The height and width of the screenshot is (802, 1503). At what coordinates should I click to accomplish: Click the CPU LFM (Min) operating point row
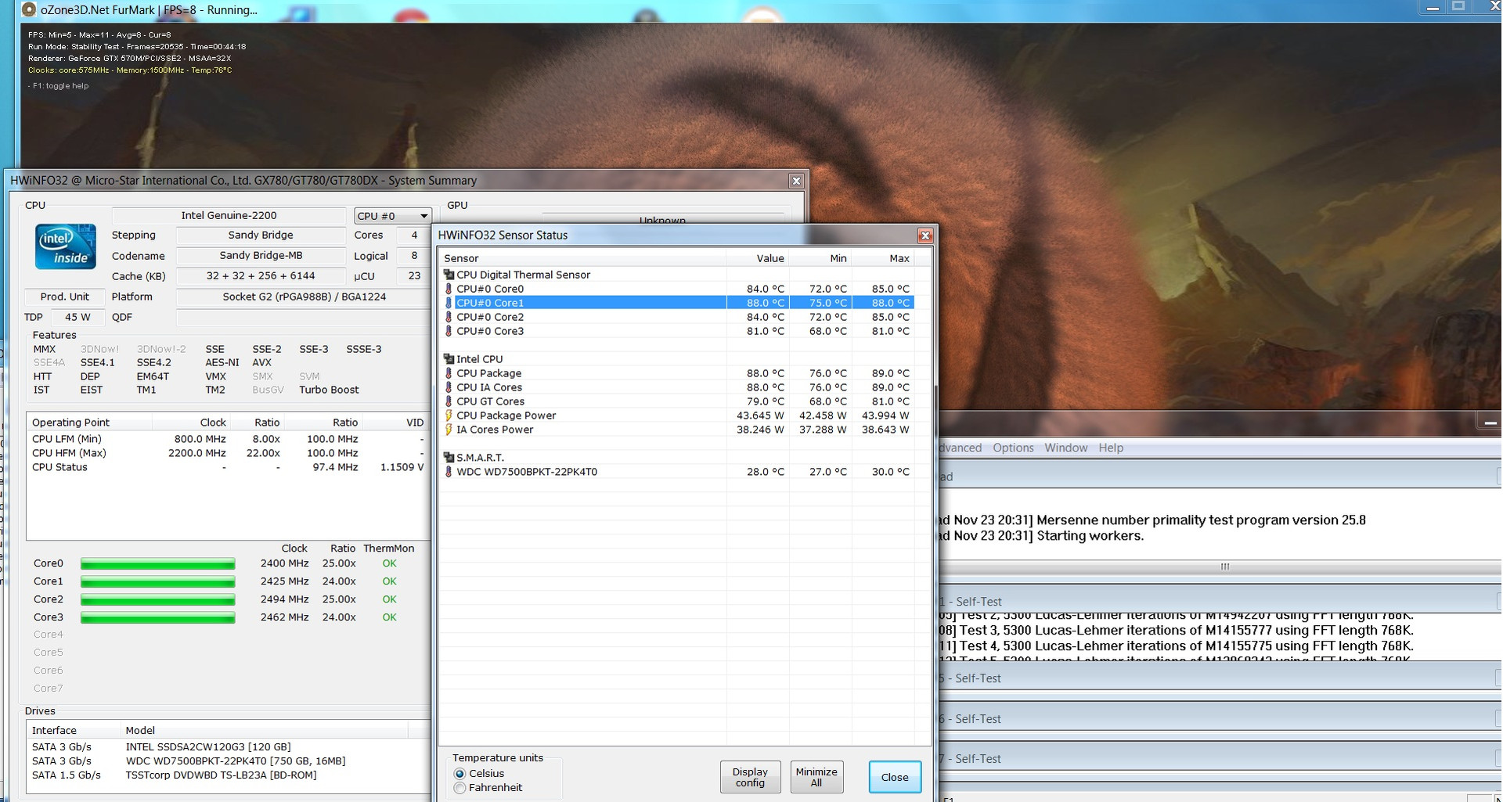(227, 439)
